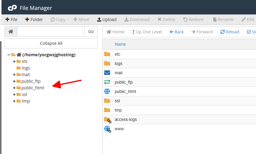Sort files by Name column header
The height and width of the screenshot is (154, 256).
click(x=120, y=44)
